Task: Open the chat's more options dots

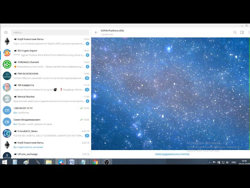Action: point(249,33)
